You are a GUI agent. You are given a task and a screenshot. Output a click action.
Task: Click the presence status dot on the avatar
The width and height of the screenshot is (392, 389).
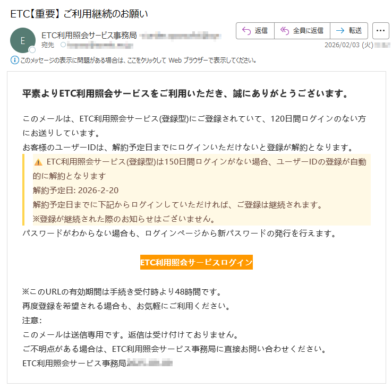[x=32, y=50]
